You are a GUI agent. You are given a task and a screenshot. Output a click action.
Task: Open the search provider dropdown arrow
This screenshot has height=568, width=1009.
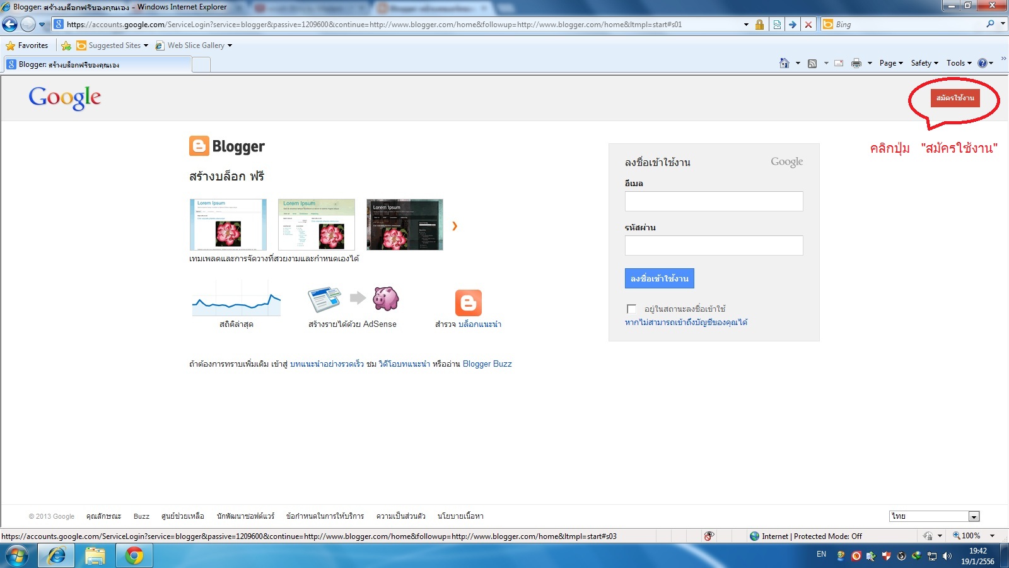1003,24
